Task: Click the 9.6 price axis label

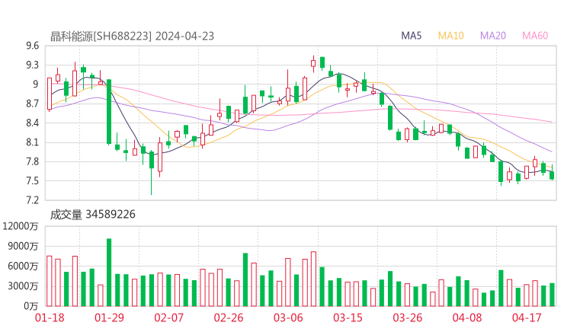Action: (x=32, y=46)
